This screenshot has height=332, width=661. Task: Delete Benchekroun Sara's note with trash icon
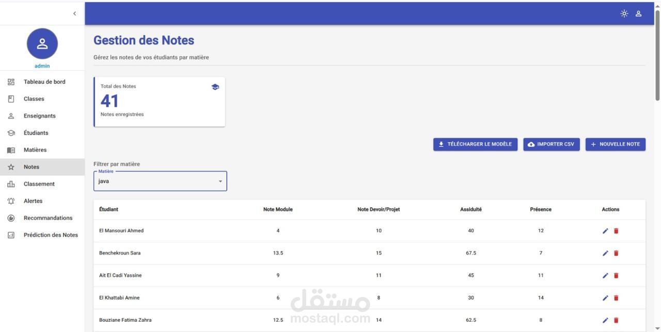point(616,253)
